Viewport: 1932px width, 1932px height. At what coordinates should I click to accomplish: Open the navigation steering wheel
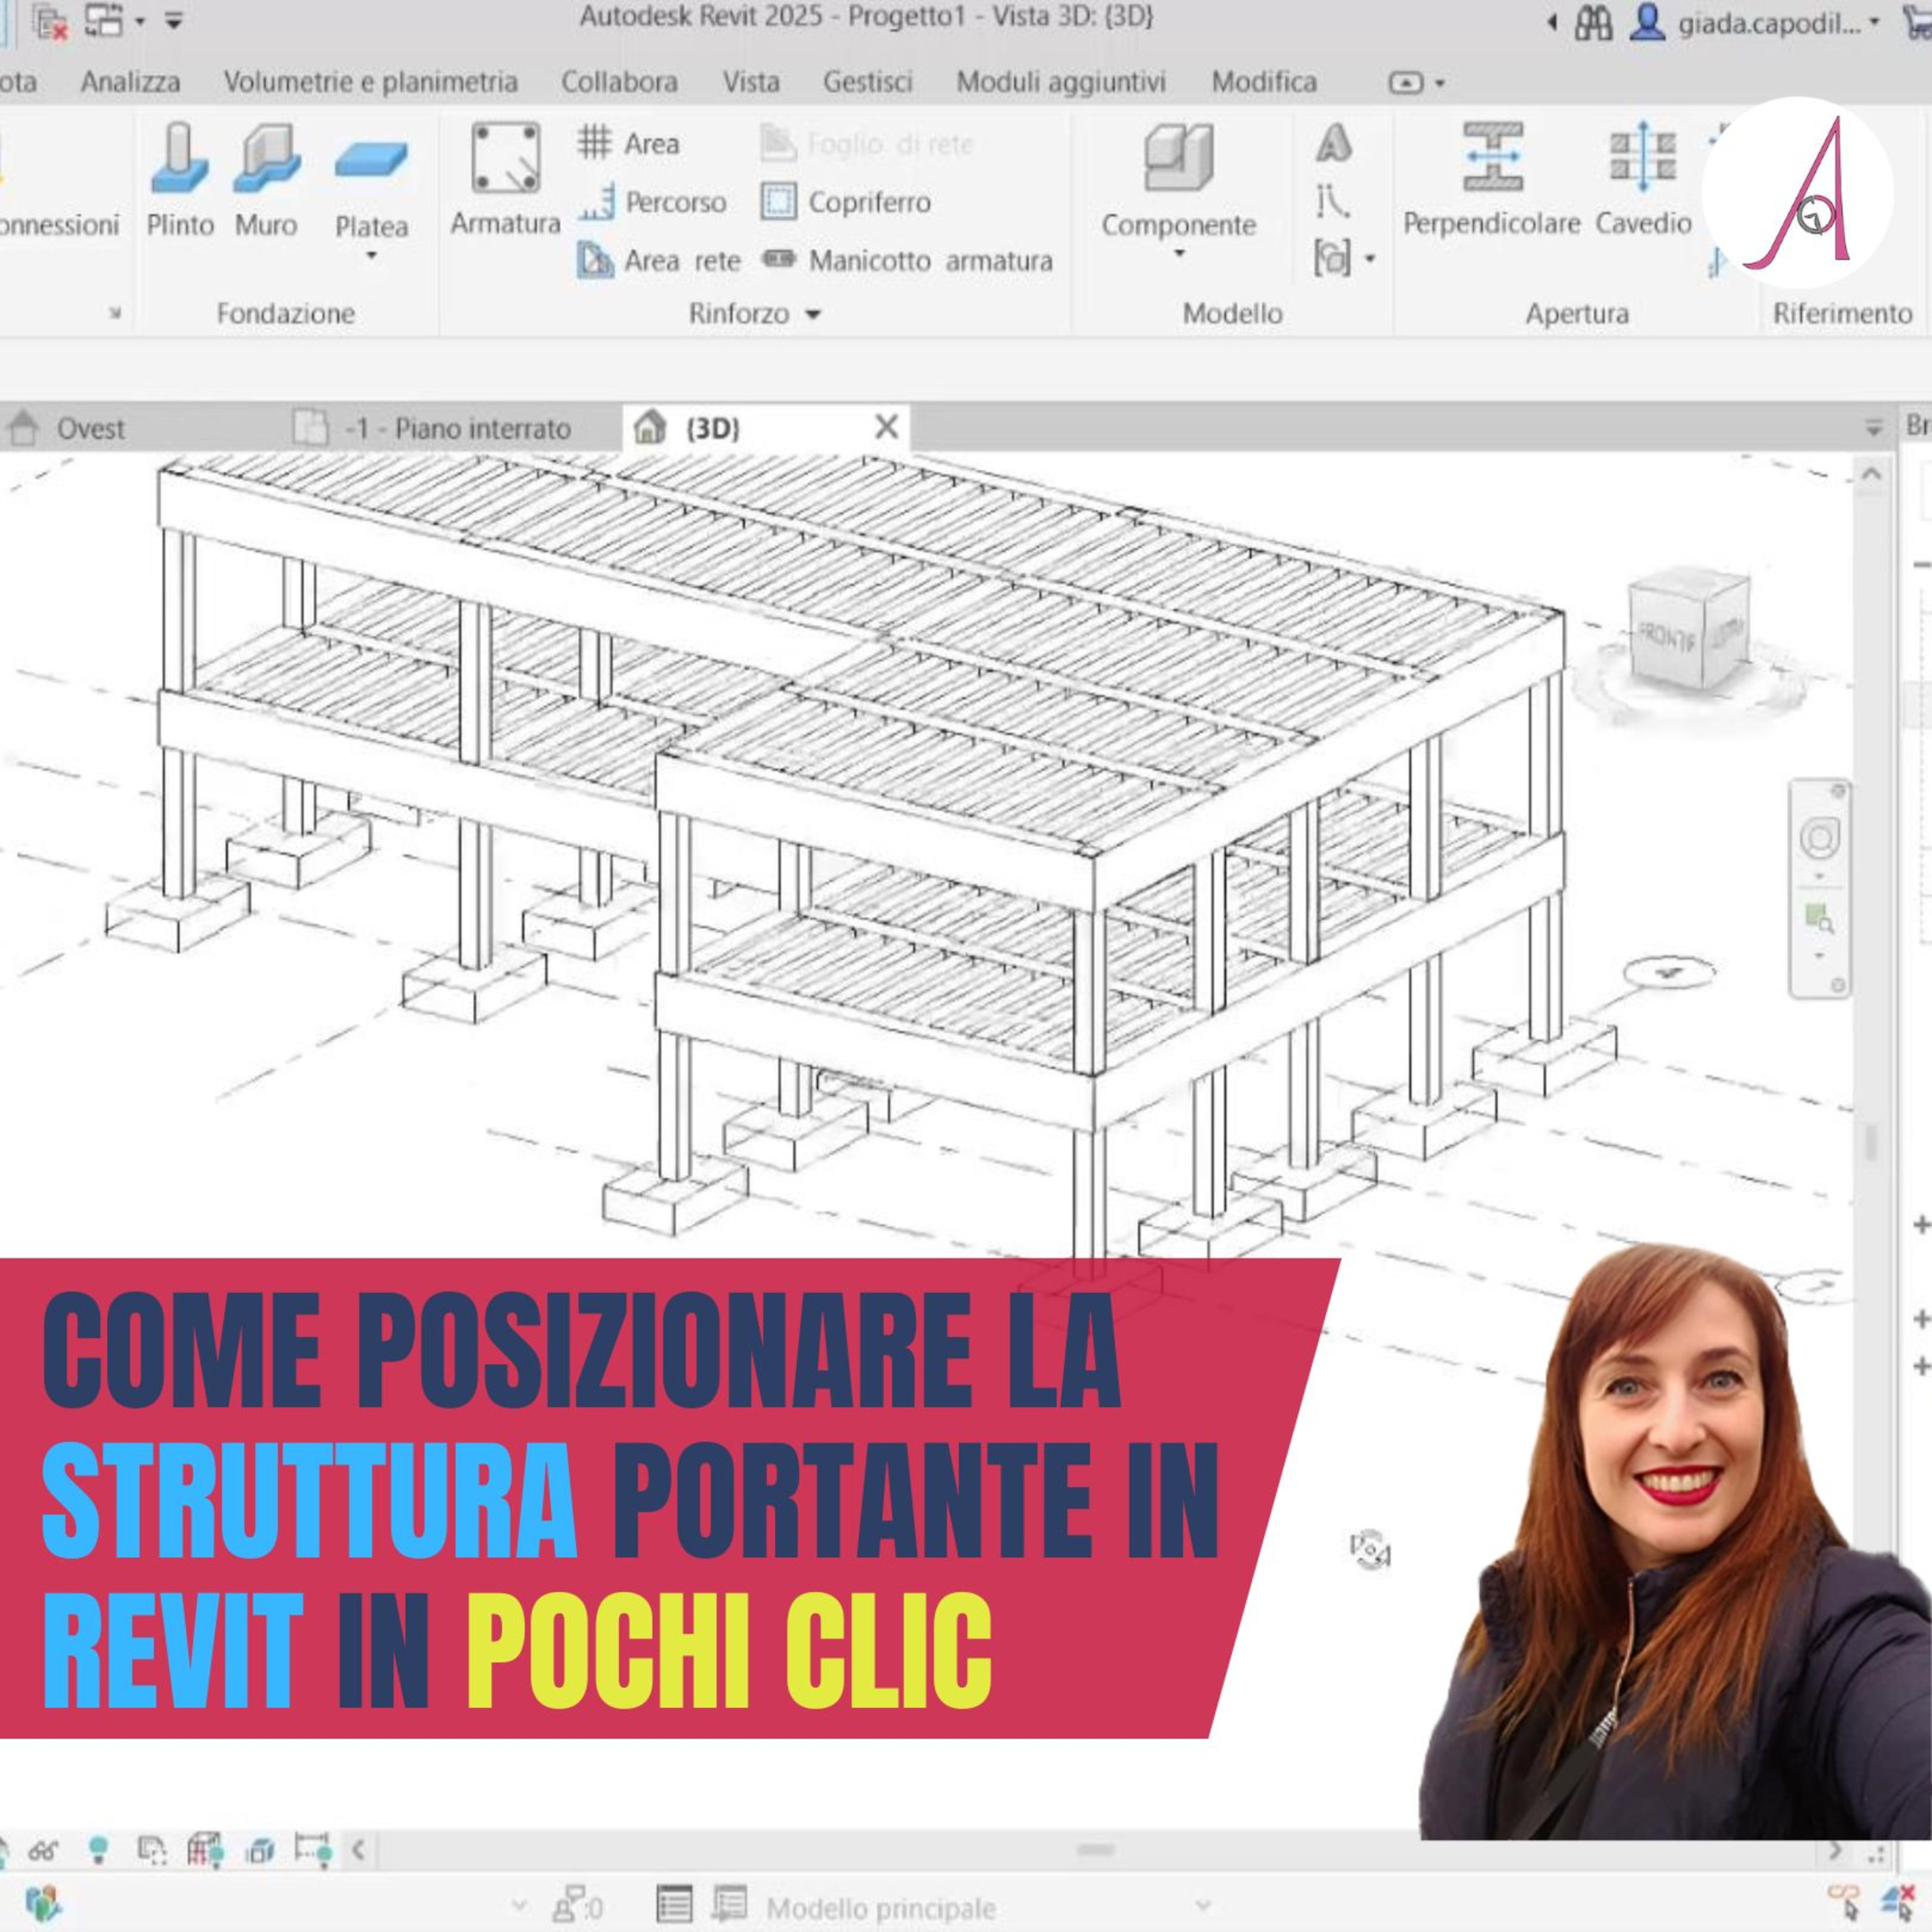(x=1819, y=838)
